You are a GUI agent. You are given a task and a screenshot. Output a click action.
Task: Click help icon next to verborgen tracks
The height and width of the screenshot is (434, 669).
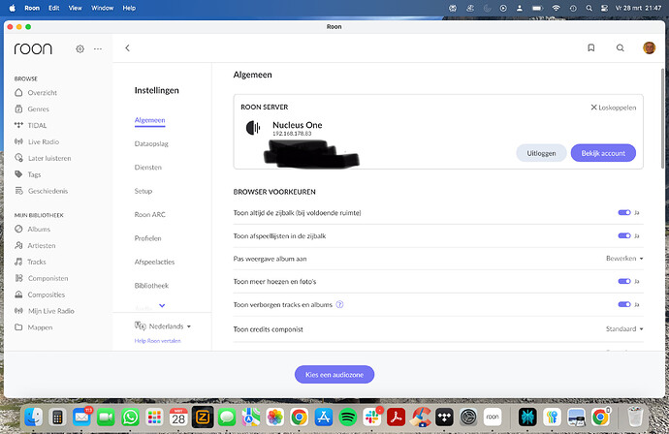pos(339,304)
